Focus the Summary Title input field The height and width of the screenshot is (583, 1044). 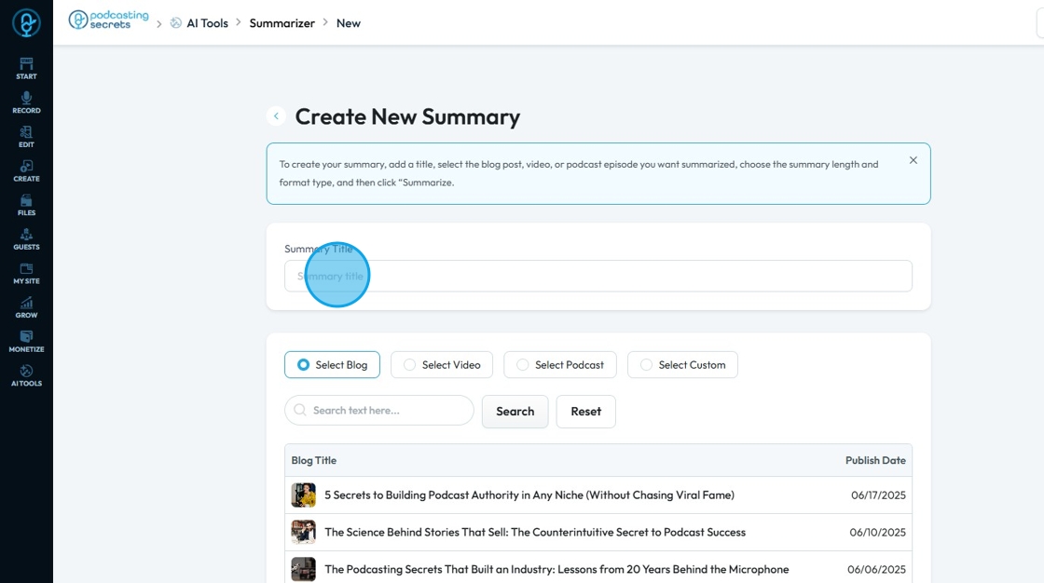click(x=598, y=277)
